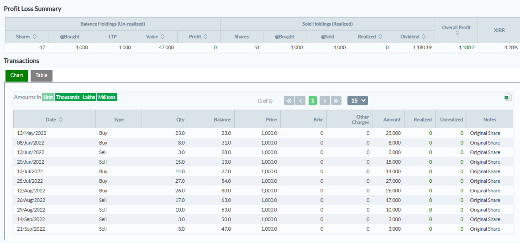Sort summary by Profit column
Image resolution: width=520 pixels, height=243 pixels.
(205, 37)
